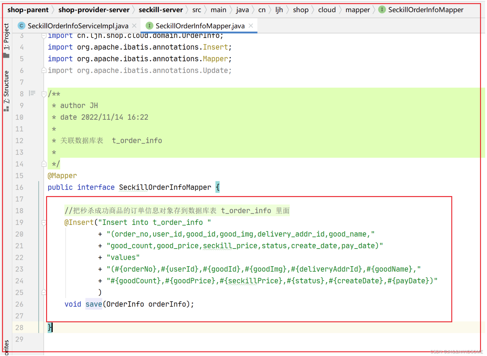Open the seckill-server breadcrumb
Image resolution: width=487 pixels, height=356 pixels.
(161, 10)
